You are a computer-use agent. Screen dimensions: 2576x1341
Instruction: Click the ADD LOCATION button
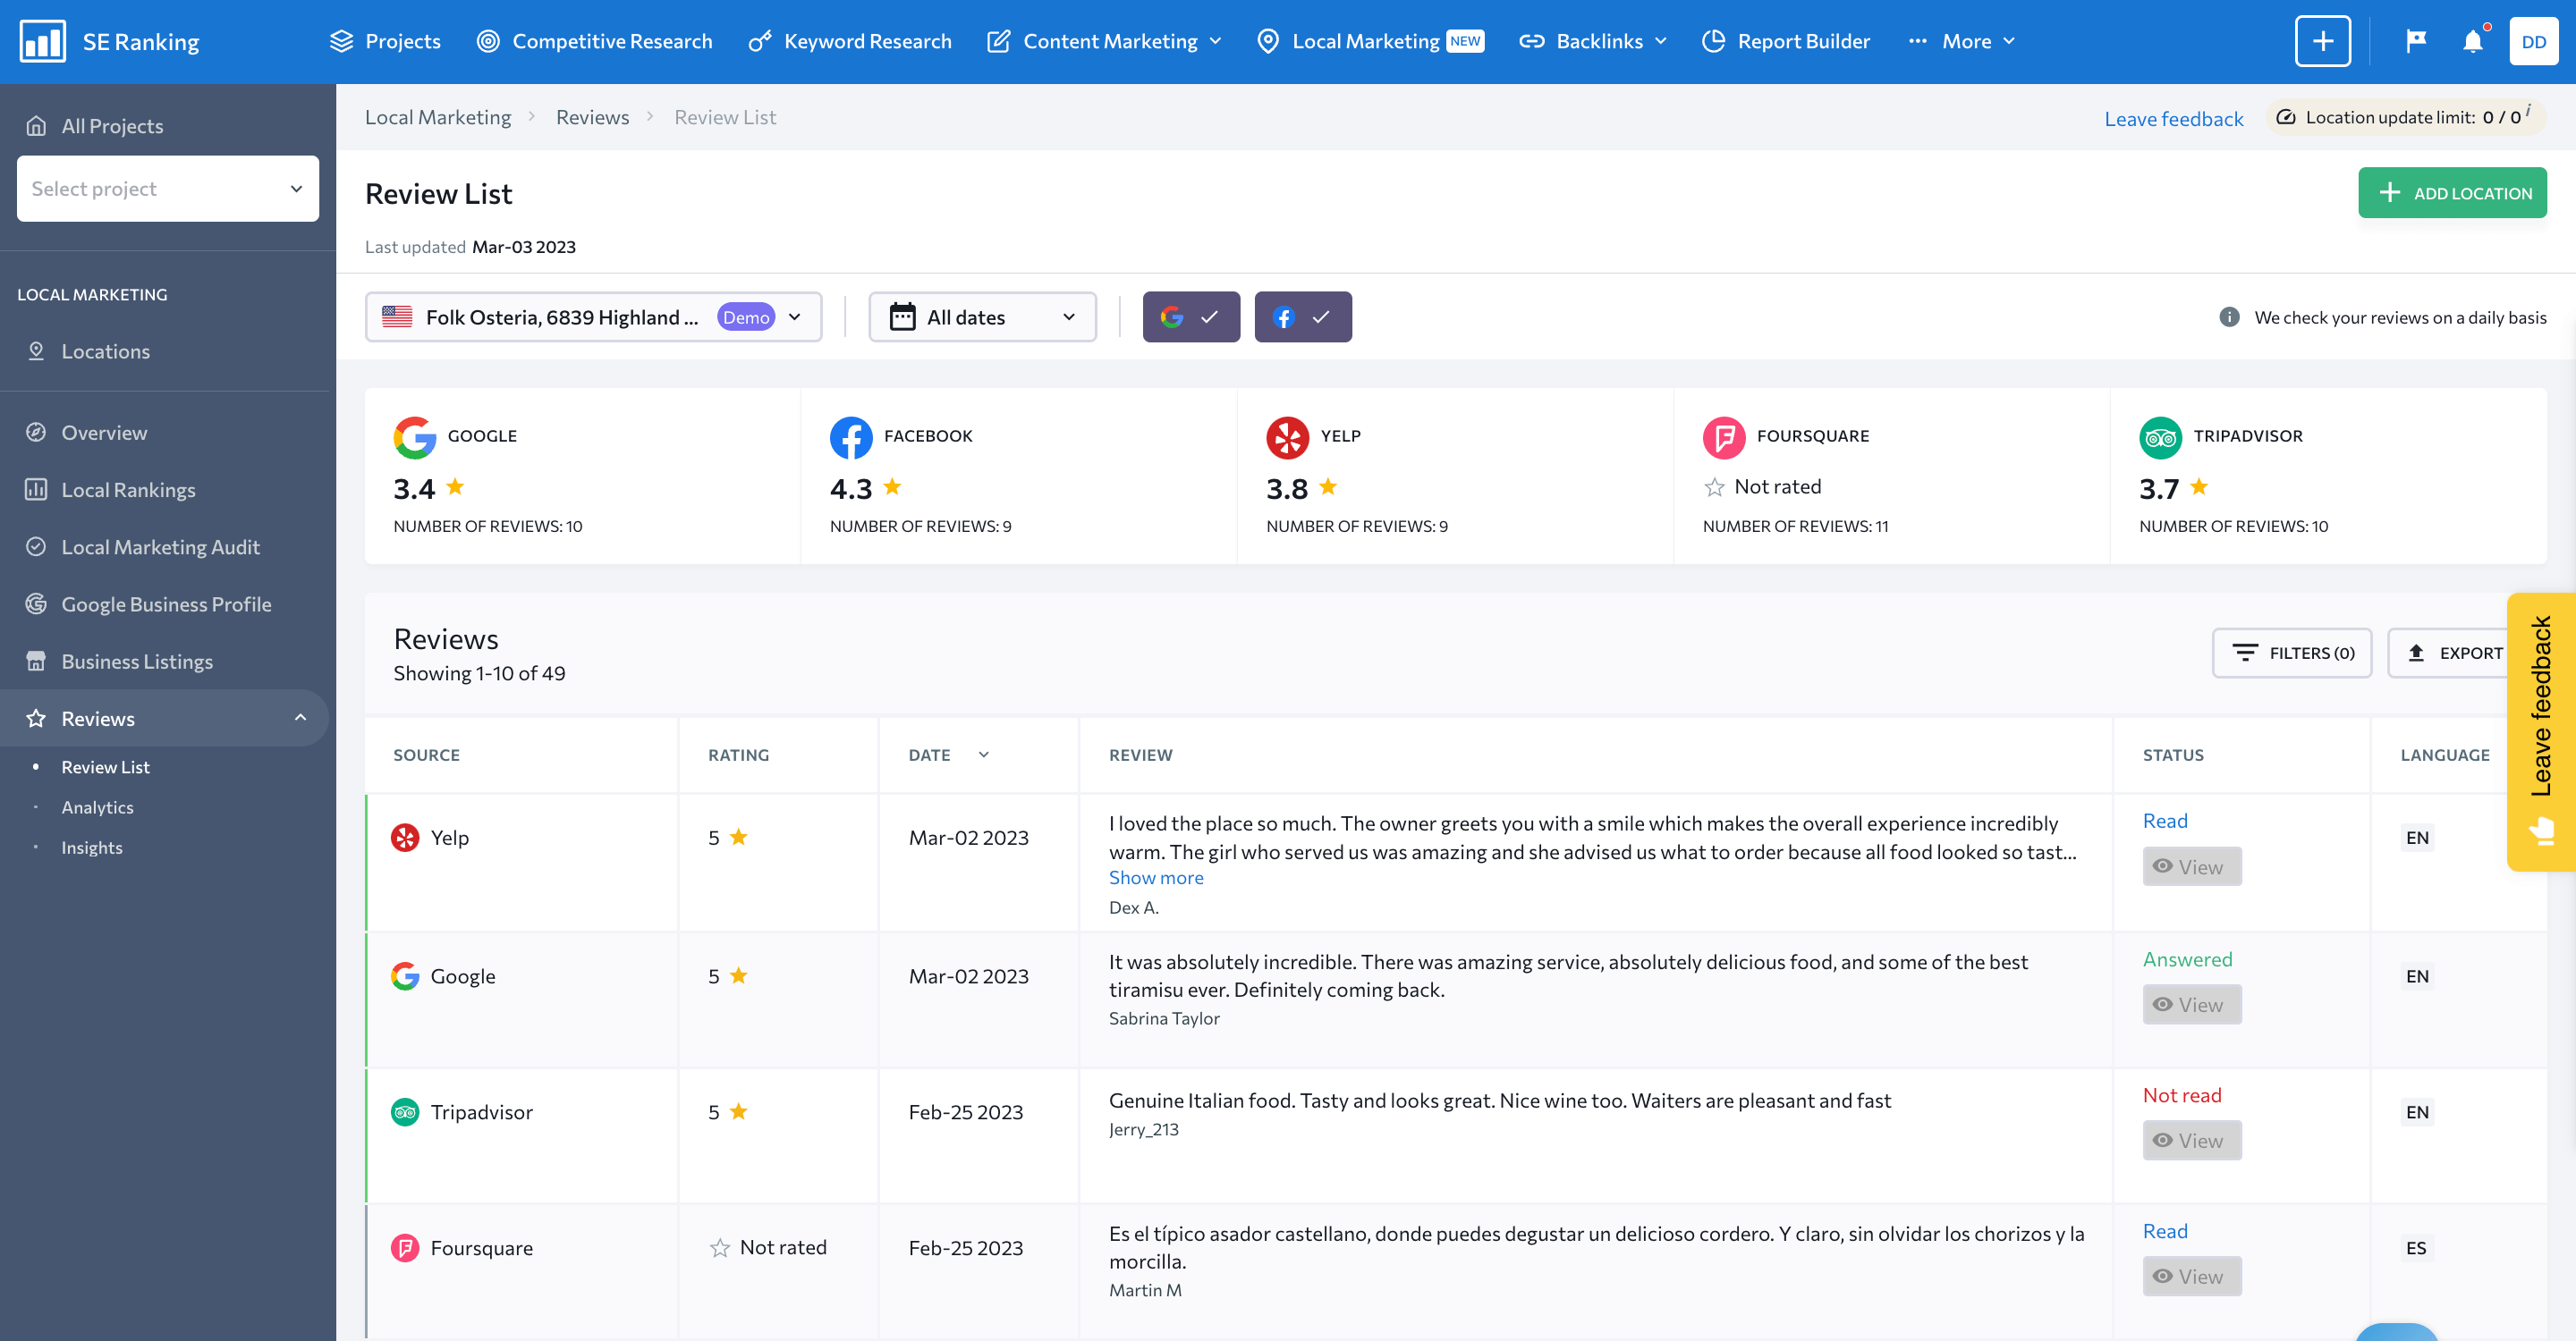point(2452,193)
